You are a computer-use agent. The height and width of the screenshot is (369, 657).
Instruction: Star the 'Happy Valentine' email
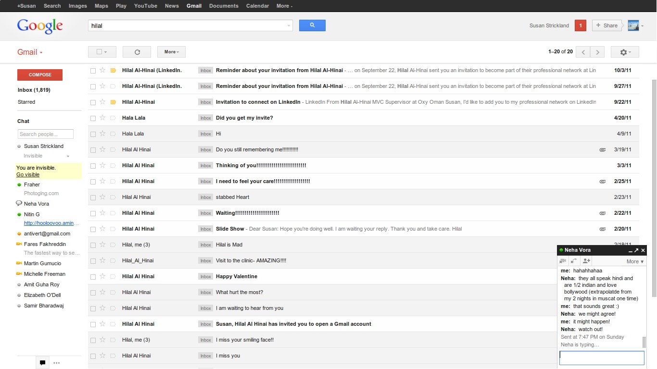102,276
